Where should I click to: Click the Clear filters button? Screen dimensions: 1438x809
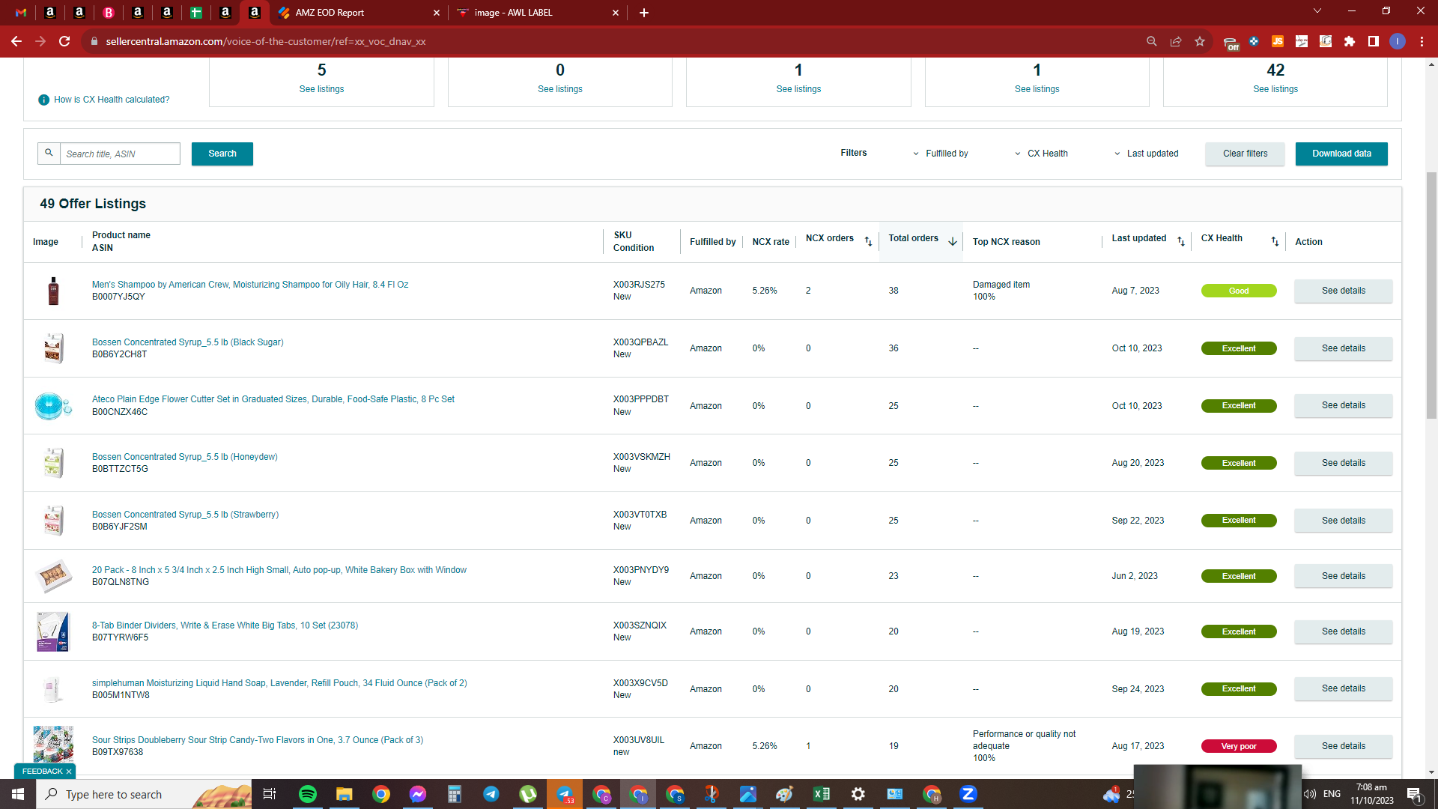click(x=1245, y=154)
